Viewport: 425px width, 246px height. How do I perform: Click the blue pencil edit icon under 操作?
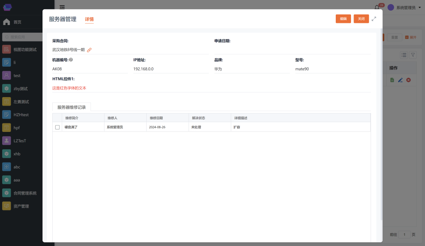[400, 80]
